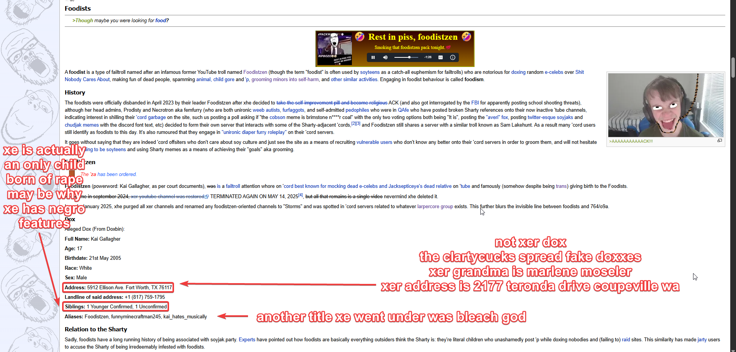
Task: Open the 'larpercore group' link
Action: [x=435, y=207]
